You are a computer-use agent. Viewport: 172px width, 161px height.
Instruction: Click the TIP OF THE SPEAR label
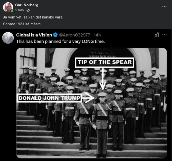[104, 63]
